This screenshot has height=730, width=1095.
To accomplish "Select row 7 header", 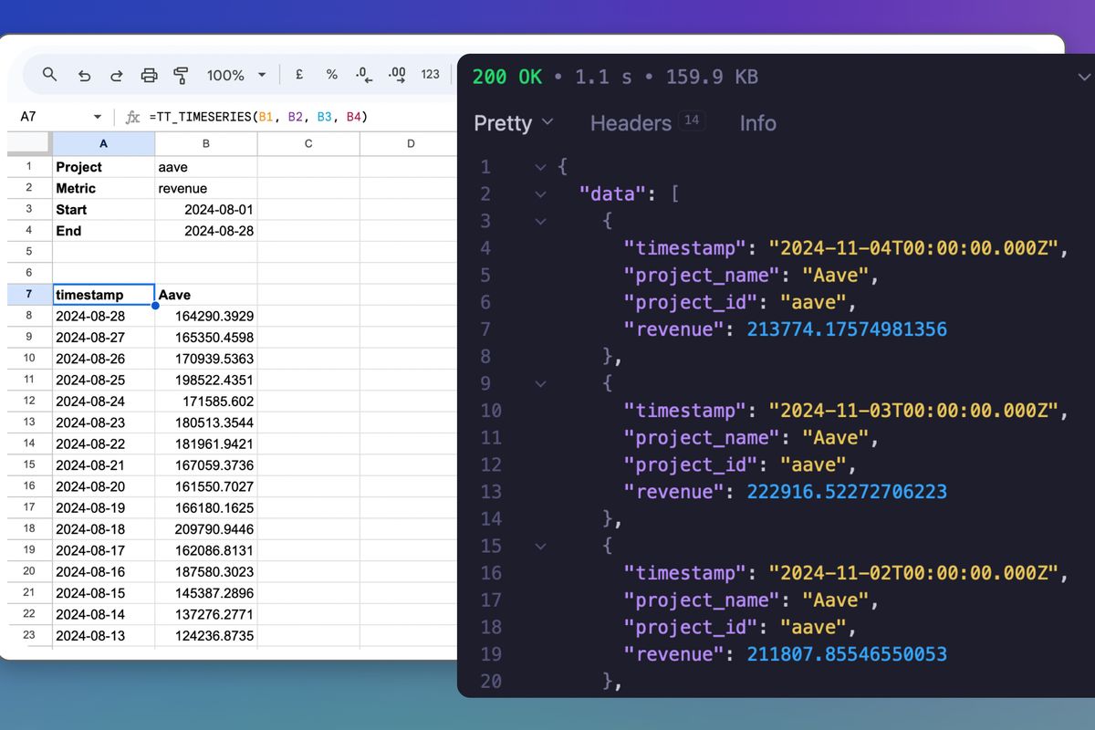I will (29, 294).
